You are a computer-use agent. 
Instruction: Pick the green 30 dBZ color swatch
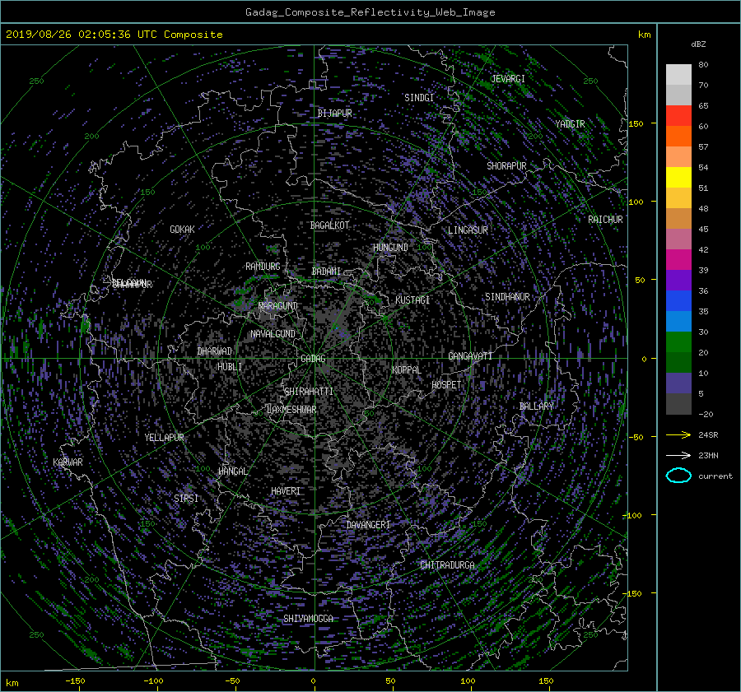click(678, 342)
